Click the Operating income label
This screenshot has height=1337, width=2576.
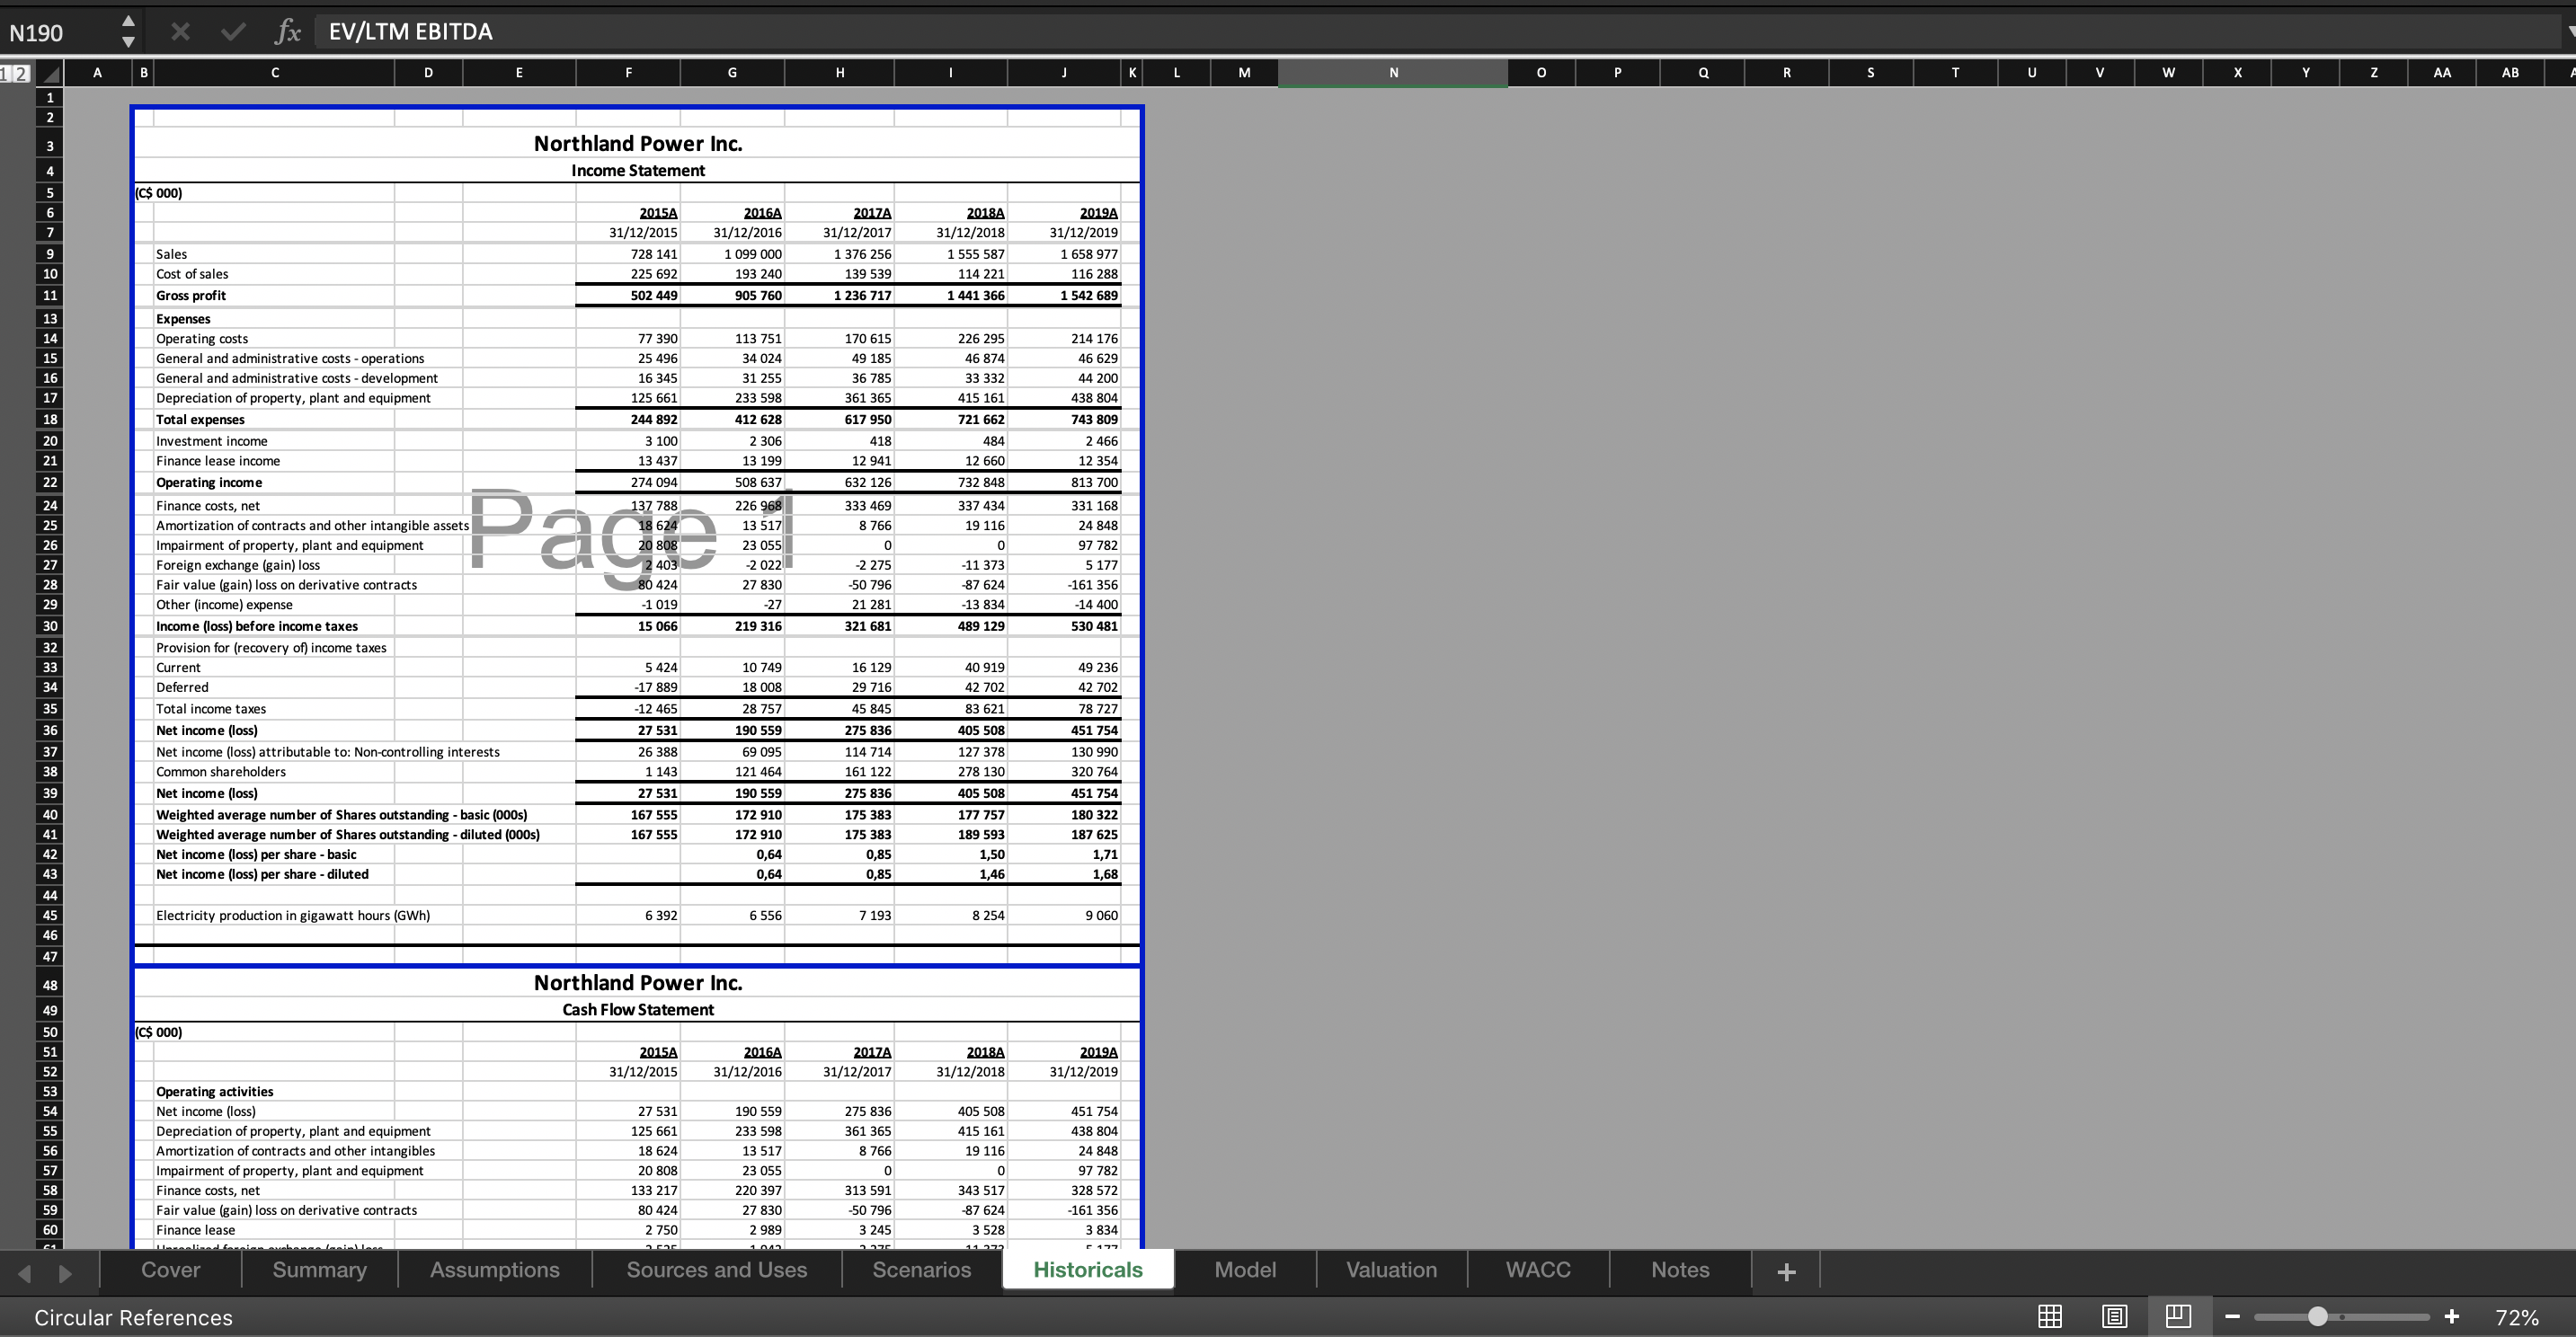[x=209, y=482]
